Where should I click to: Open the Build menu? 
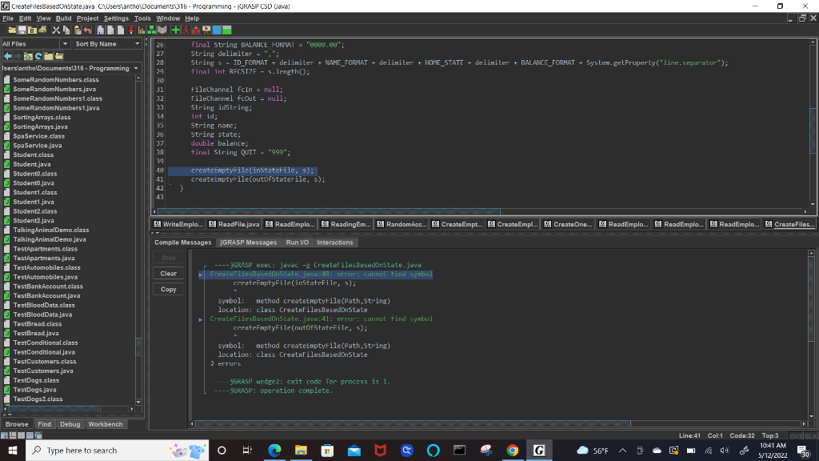point(63,18)
